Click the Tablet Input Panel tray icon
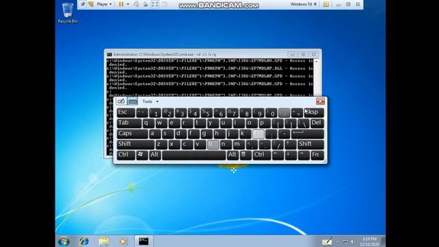The height and width of the screenshot is (247, 439). 327,241
